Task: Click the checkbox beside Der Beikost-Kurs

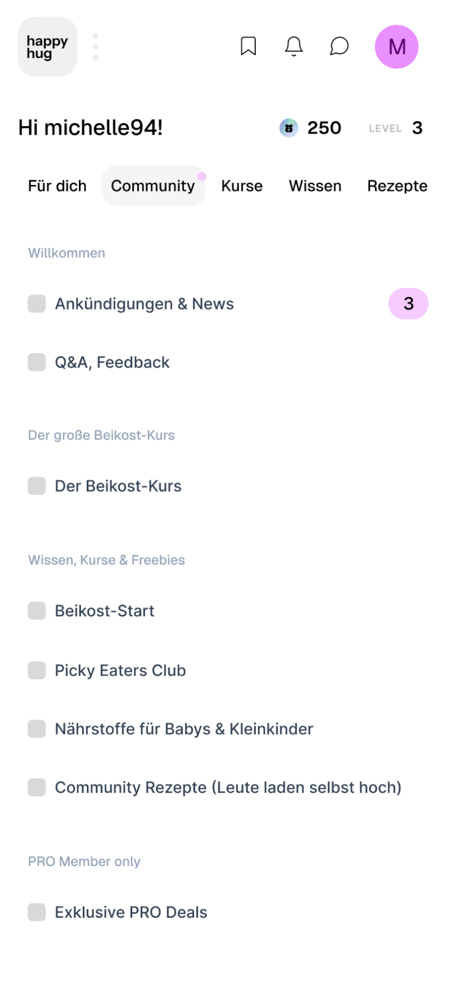Action: click(x=37, y=486)
